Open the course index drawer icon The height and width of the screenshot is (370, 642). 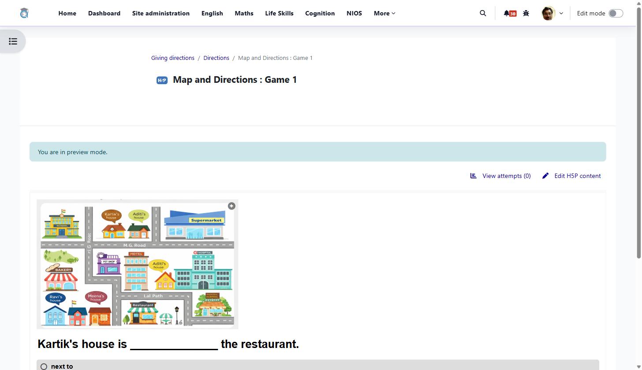pos(13,41)
